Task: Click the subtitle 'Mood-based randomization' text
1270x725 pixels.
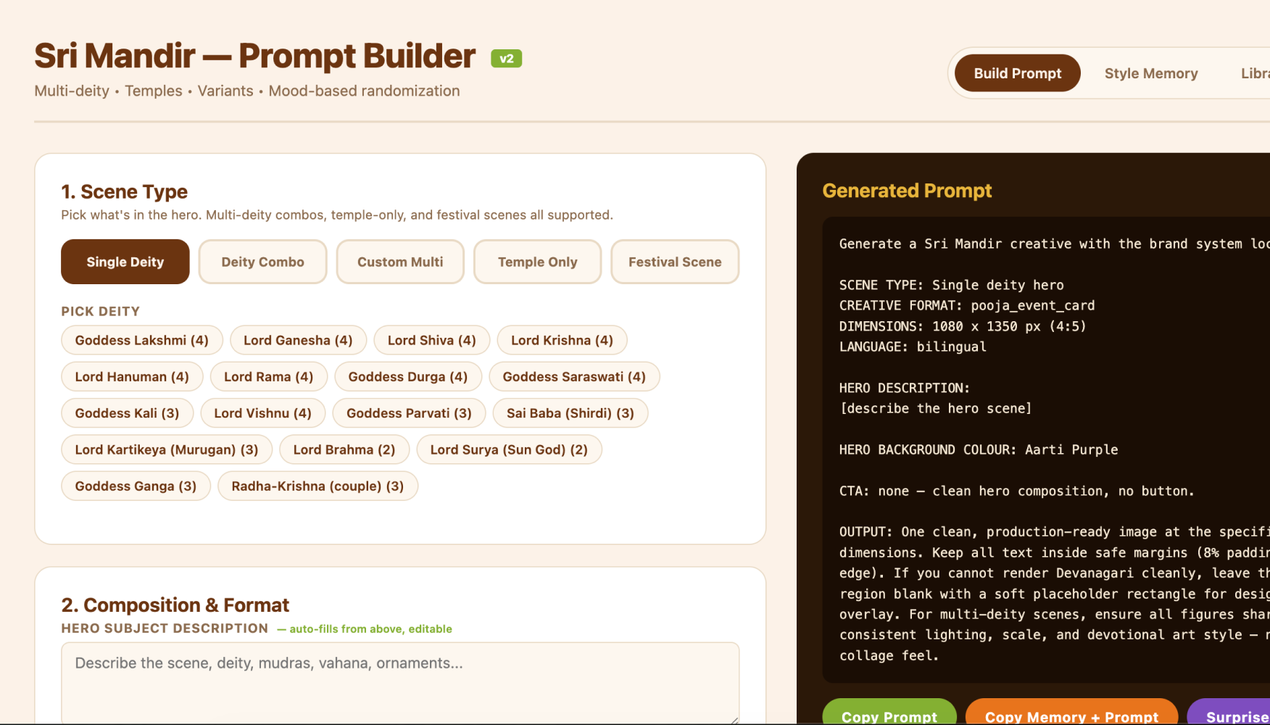Action: pyautogui.click(x=364, y=91)
